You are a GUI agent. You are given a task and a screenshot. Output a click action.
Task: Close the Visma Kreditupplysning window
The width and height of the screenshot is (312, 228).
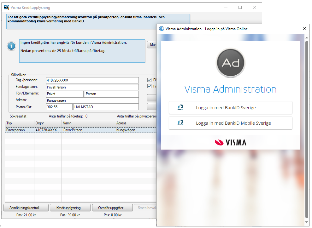point(255,7)
